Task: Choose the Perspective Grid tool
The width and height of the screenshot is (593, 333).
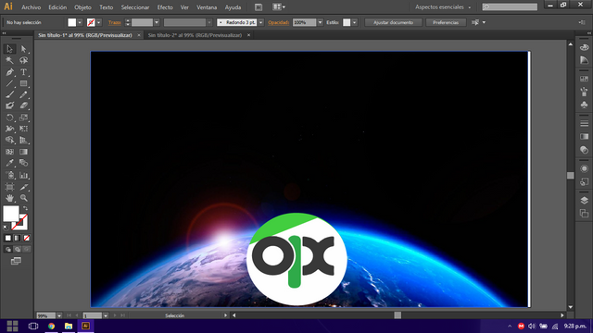Action: (x=23, y=140)
